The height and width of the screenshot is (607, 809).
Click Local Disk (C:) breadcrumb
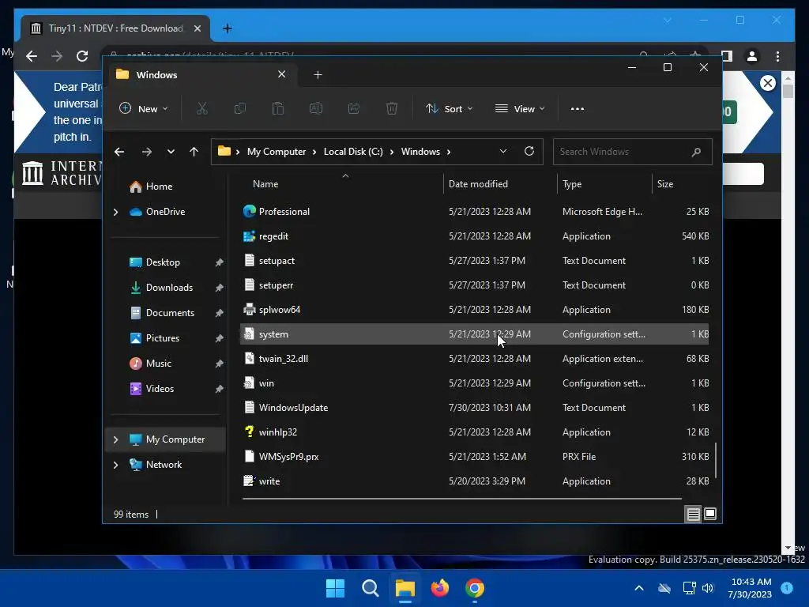pos(353,152)
